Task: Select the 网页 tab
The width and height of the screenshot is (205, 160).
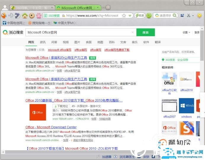Action: pyautogui.click(x=31, y=42)
